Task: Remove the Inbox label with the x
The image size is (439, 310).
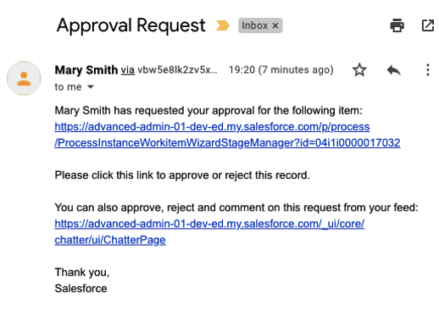Action: pyautogui.click(x=275, y=25)
